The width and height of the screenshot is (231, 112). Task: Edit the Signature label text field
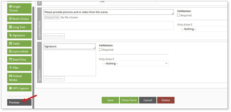coord(69,46)
